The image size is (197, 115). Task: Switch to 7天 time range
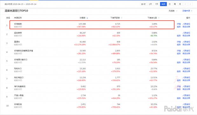click(157, 4)
